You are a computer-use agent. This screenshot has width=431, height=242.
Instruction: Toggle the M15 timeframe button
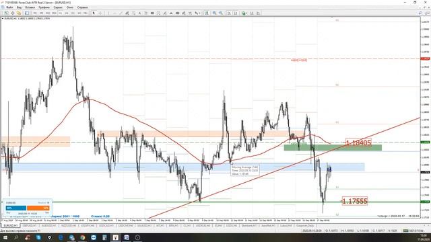point(48,13)
